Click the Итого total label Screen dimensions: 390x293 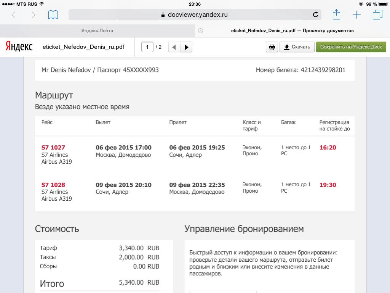52,283
